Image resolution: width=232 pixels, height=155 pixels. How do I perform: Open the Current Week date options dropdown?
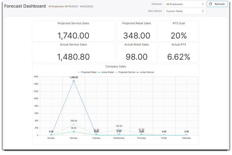click(x=185, y=11)
